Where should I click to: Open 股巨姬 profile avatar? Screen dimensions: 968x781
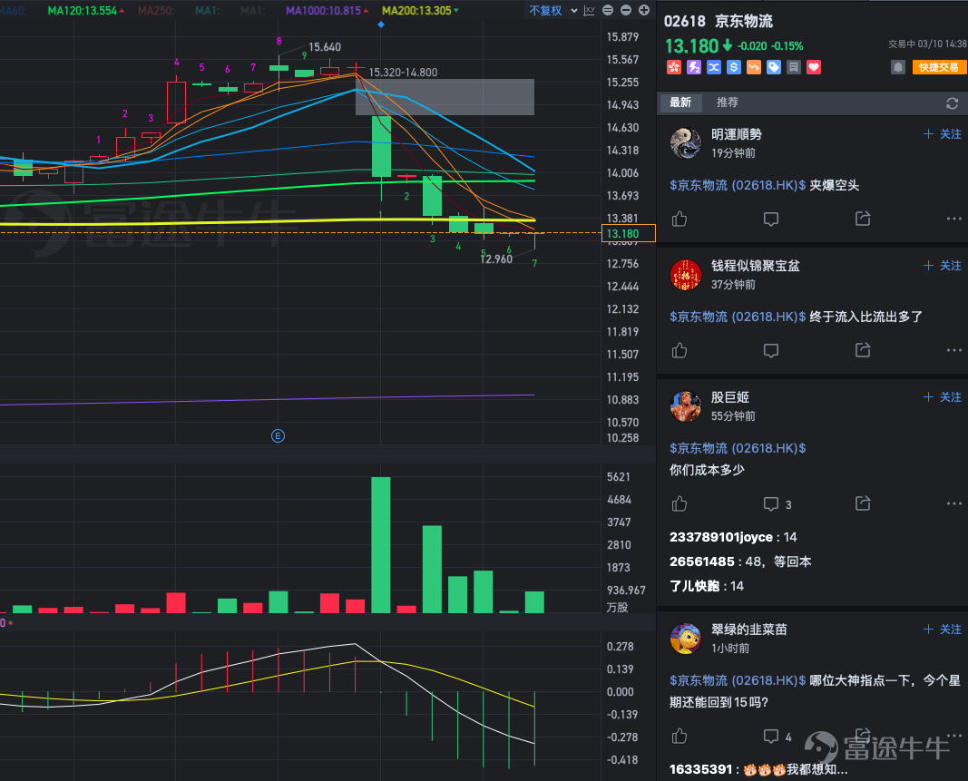point(686,405)
